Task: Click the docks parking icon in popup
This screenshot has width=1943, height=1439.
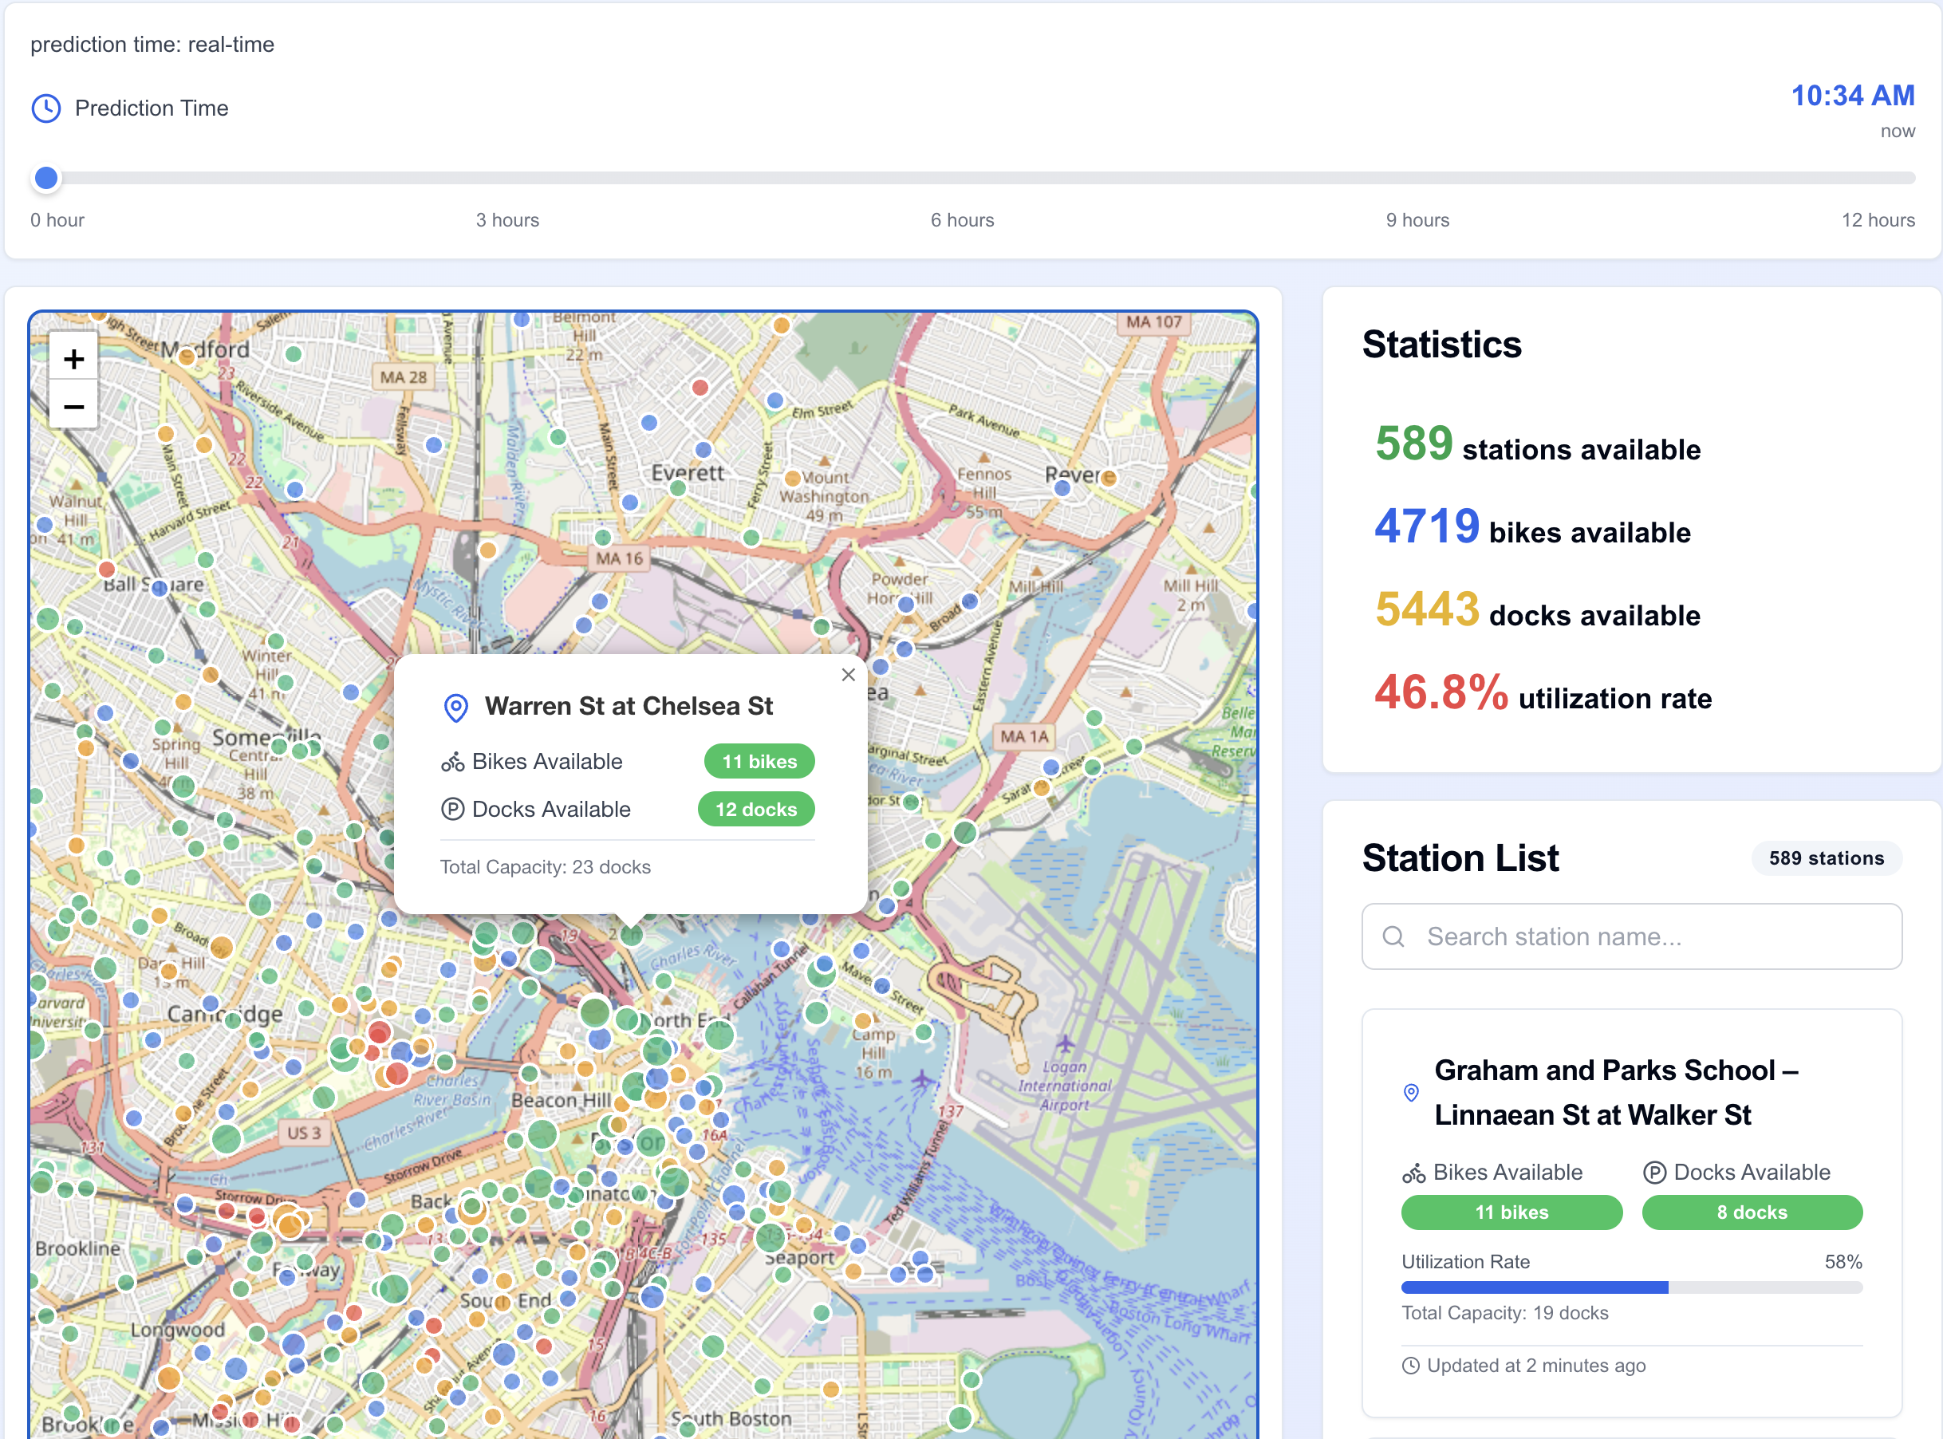Action: click(452, 809)
